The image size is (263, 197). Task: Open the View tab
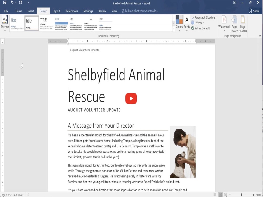coord(114,11)
